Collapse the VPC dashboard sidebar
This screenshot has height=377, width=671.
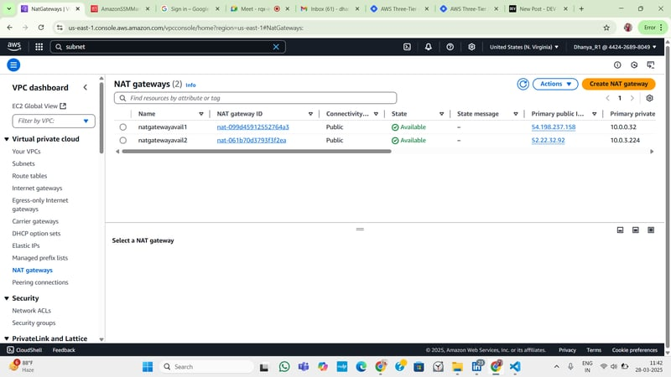point(86,88)
